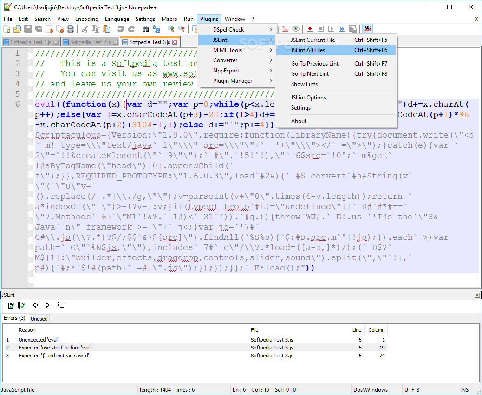Open the Macro menu
This screenshot has width=482, height=395.
pyautogui.click(x=169, y=19)
